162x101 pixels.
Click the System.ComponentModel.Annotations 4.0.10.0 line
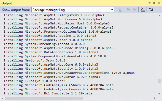(x=55, y=56)
